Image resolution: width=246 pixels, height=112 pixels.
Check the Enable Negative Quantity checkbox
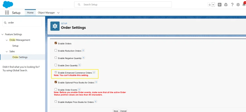coord(56,57)
